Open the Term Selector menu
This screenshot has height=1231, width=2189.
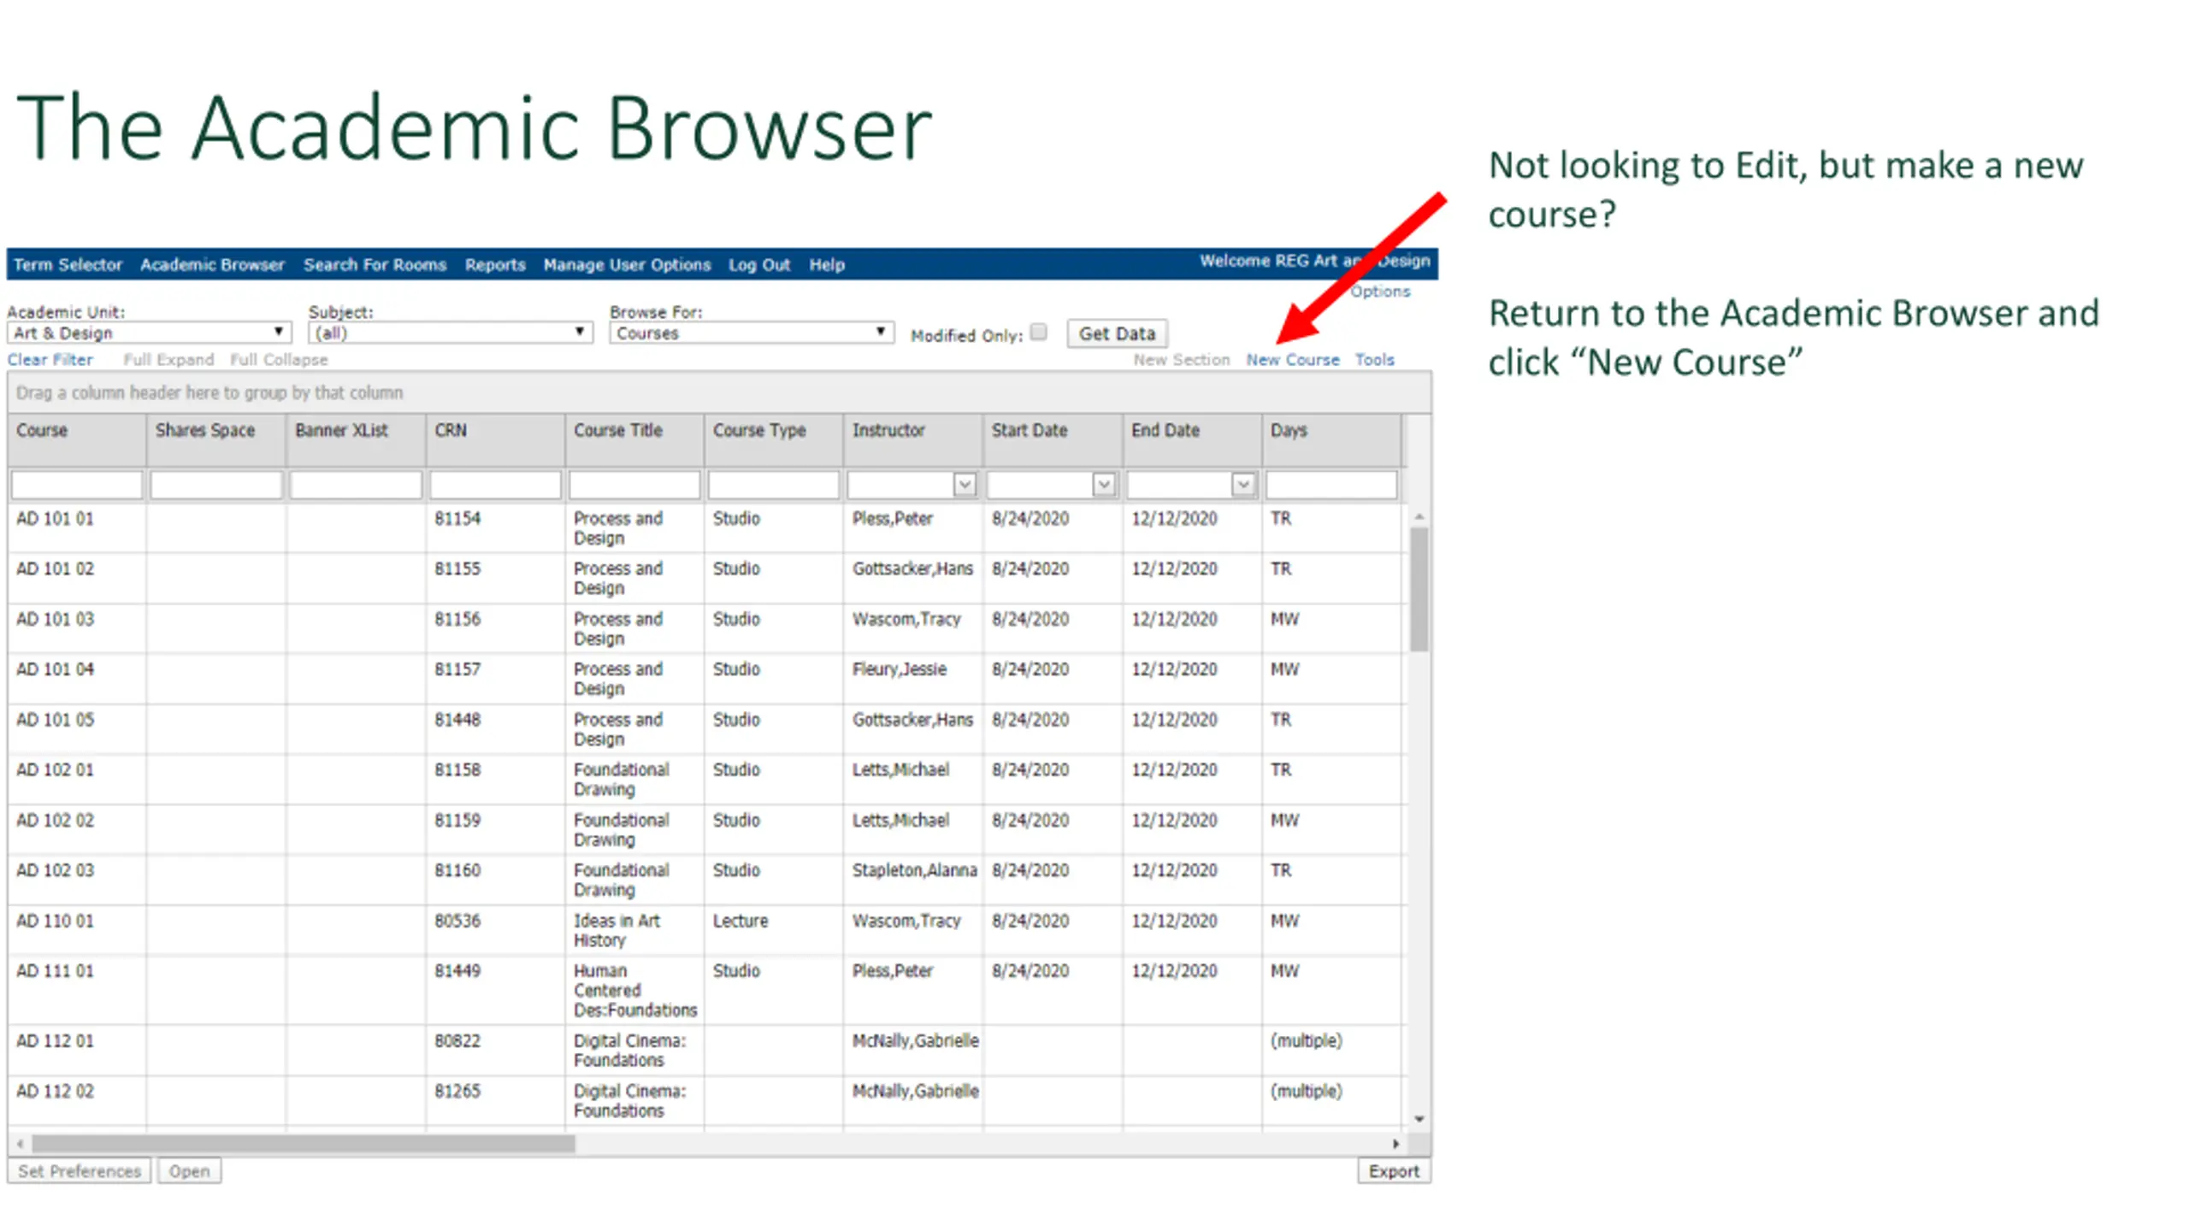68,265
